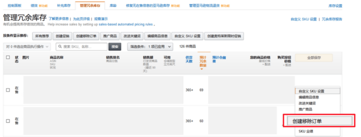Viewport: 361px width, 137px height.
Task: Go to the 库龄 tab
Action: (113, 6)
